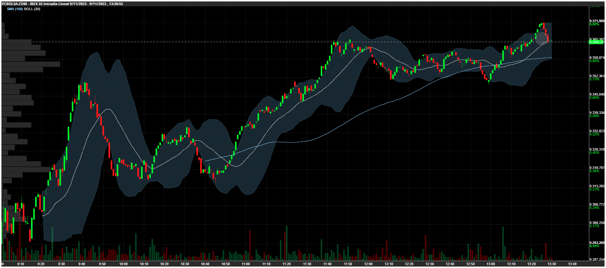Select the 9.319,797 price axis label
The image size is (606, 268).
597,168
